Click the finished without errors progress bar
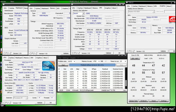The height and width of the screenshot is (112, 176). point(92,65)
